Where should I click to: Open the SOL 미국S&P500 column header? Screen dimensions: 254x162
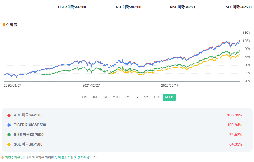[239, 7]
